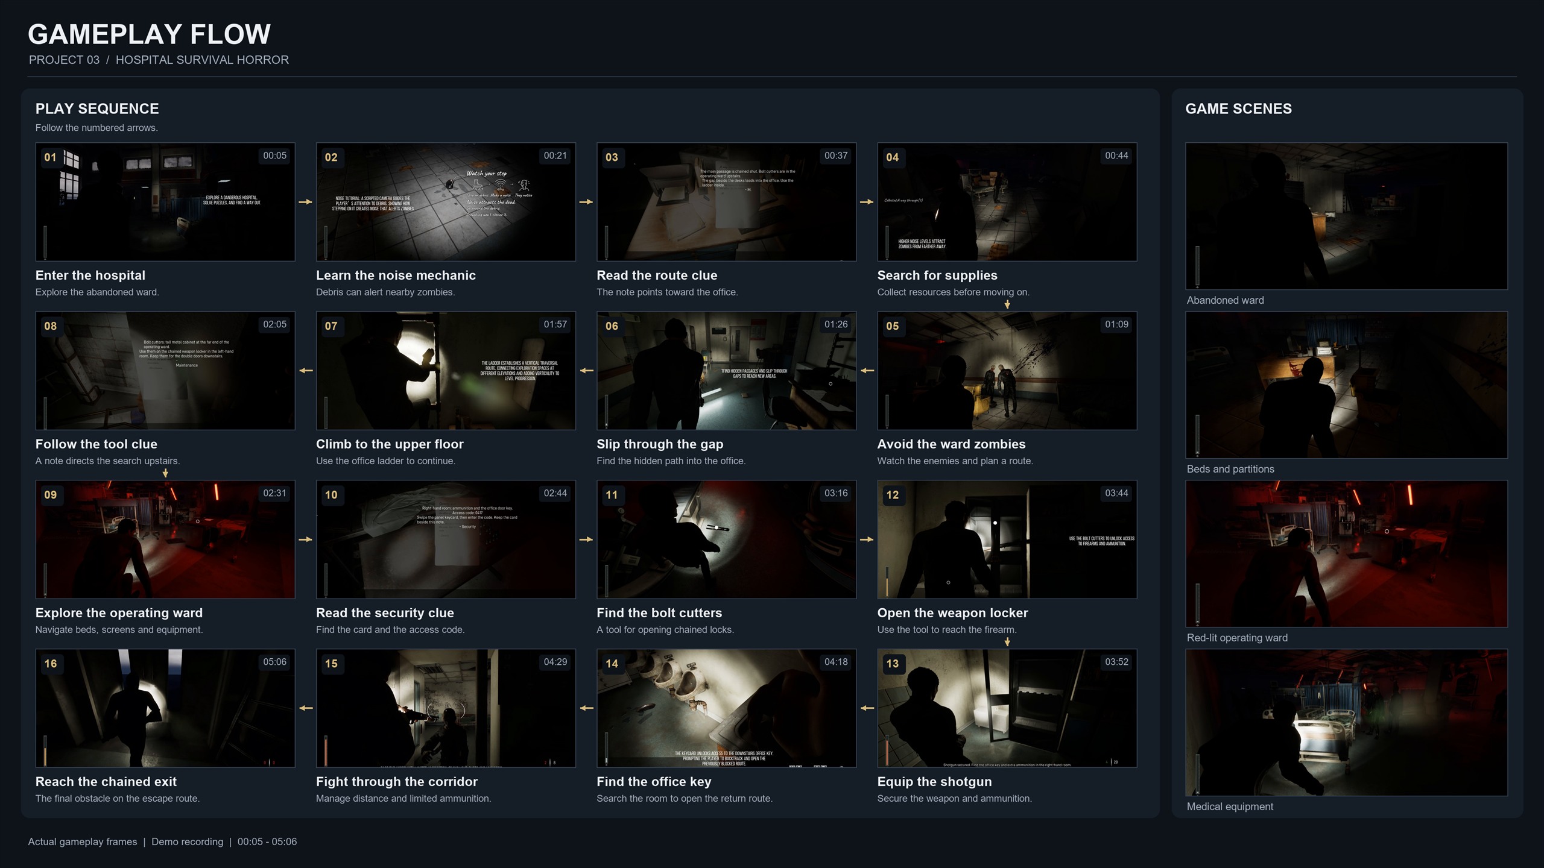View the 'Reach the chained exit' frame
The width and height of the screenshot is (1544, 868).
coord(165,708)
